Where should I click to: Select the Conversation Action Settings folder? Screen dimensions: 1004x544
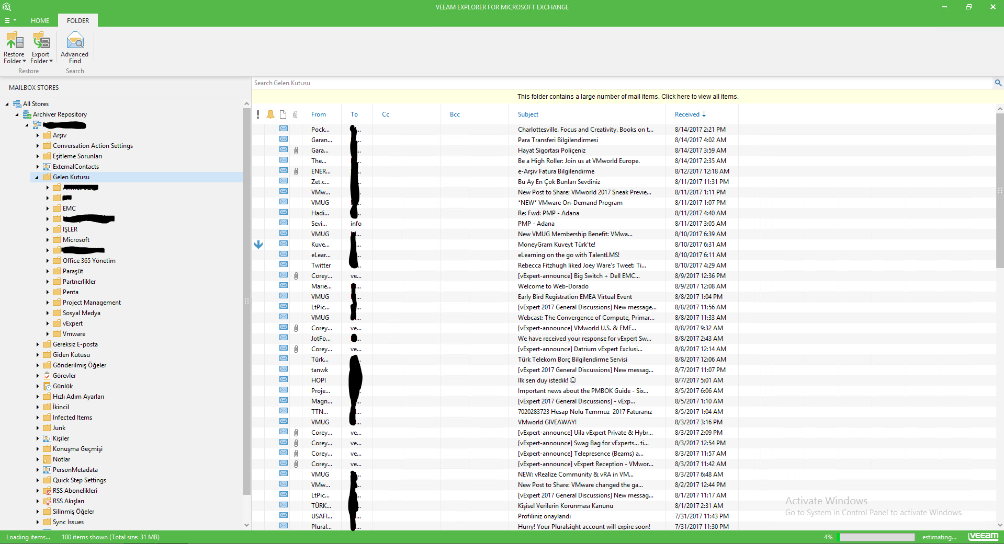[x=93, y=146]
